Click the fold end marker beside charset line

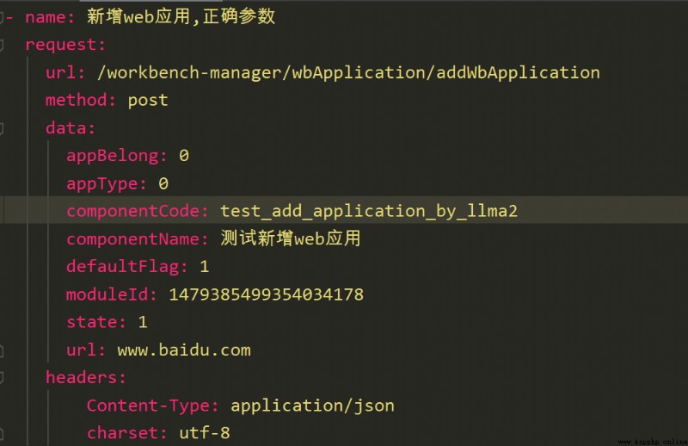[2, 434]
